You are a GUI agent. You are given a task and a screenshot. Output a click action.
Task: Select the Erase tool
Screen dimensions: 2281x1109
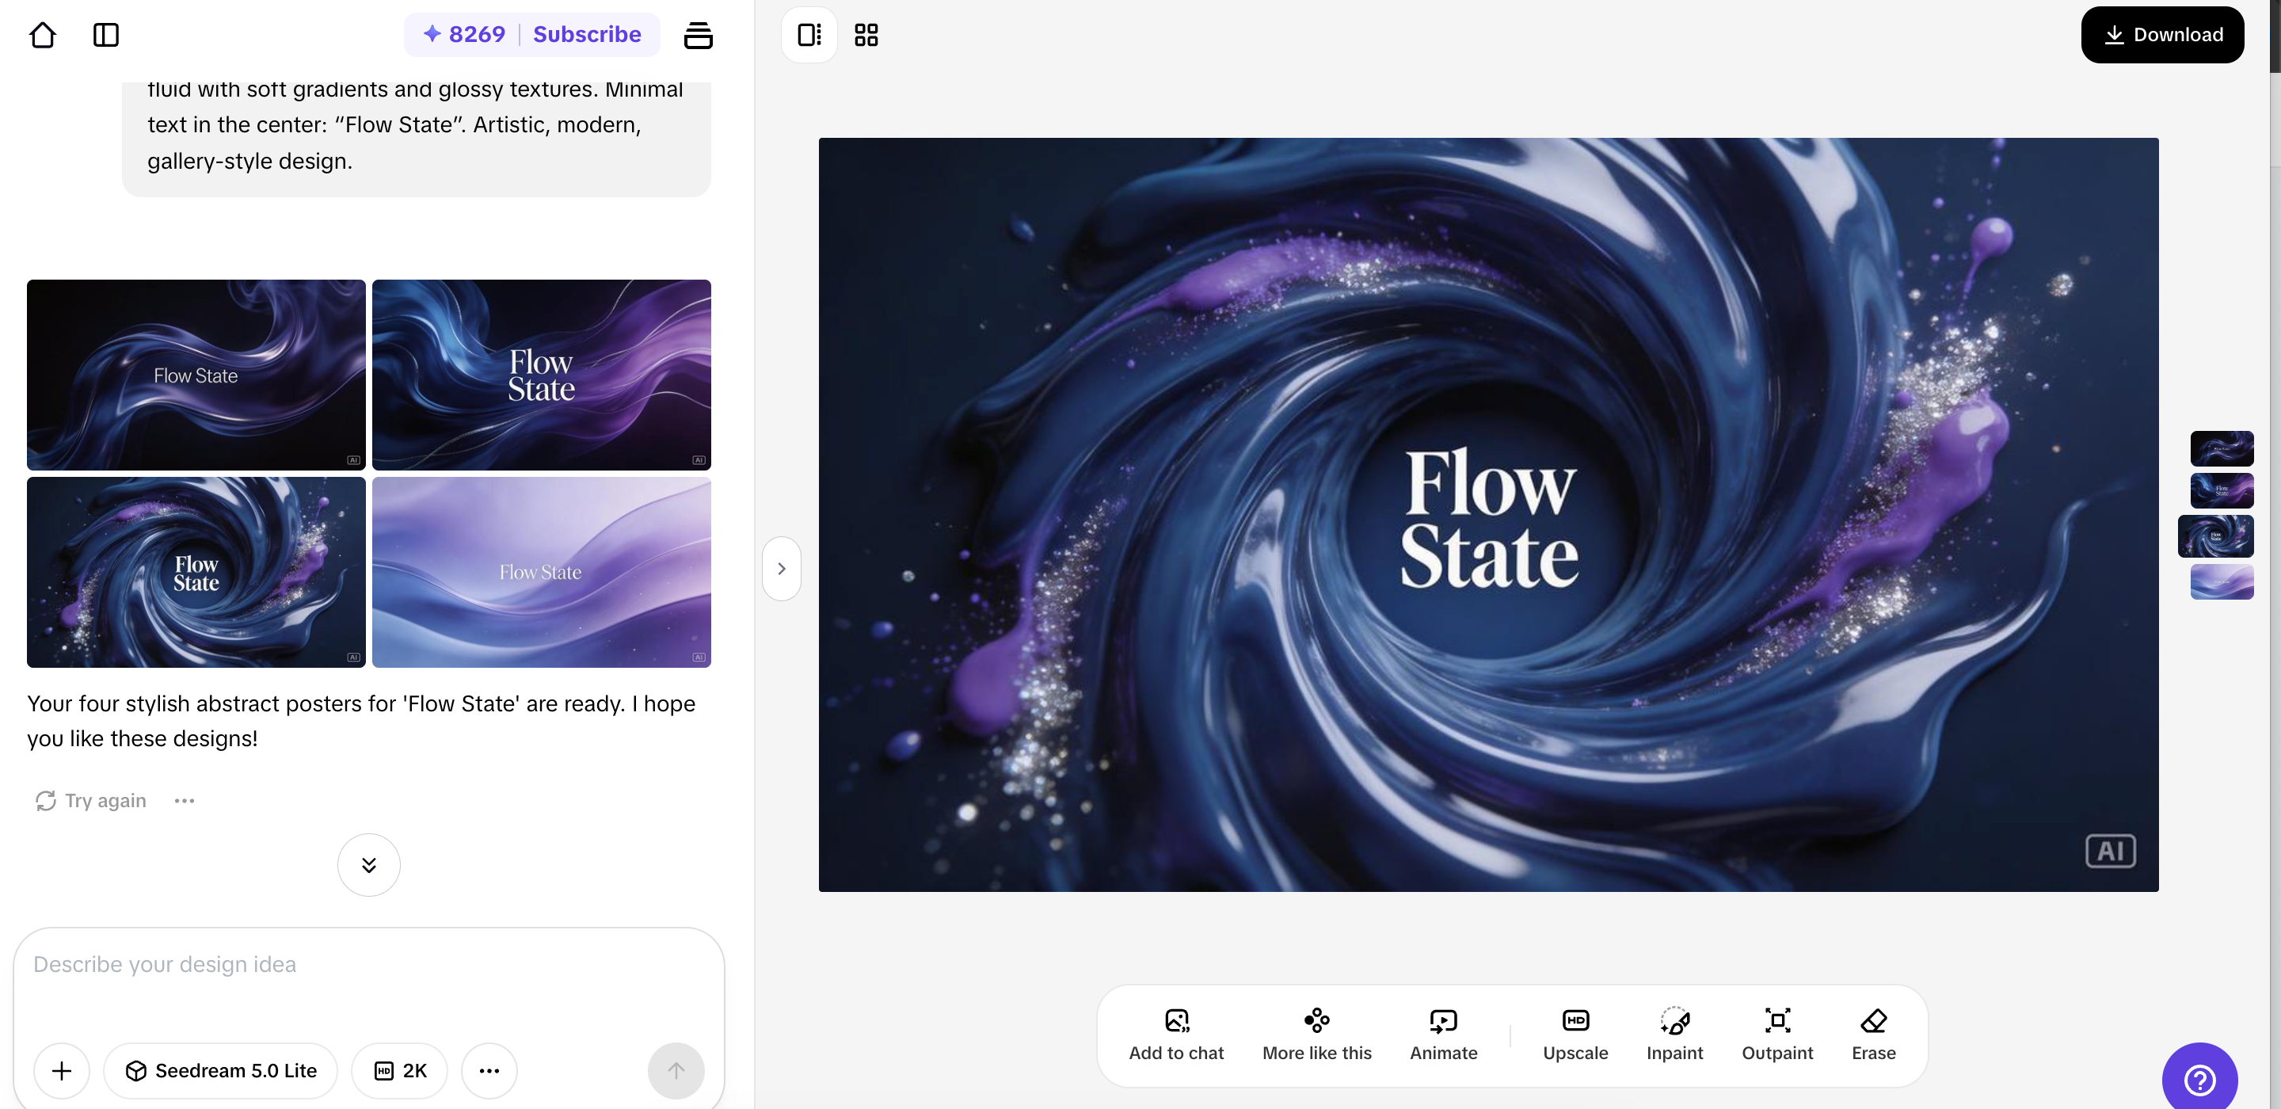tap(1873, 1034)
